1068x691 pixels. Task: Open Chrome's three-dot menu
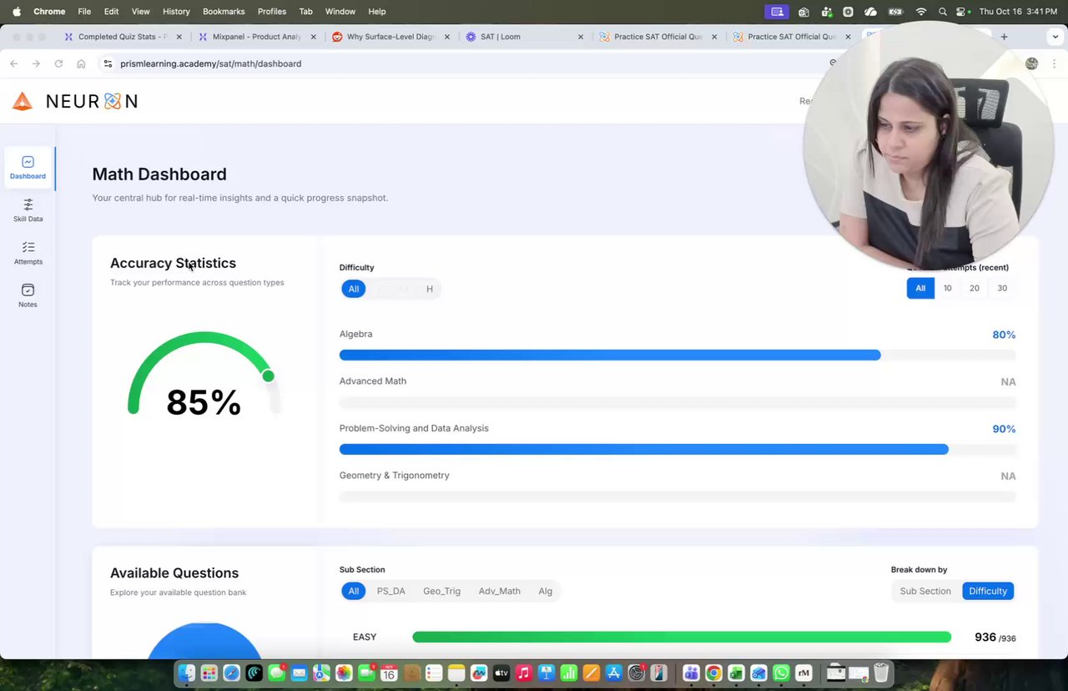click(1054, 63)
